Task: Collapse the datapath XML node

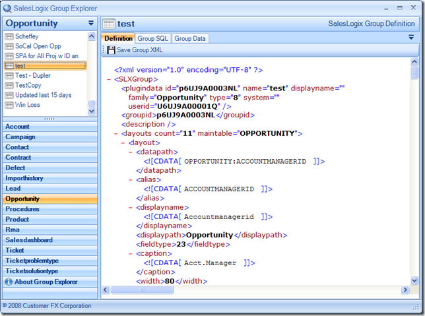Action: coord(131,152)
